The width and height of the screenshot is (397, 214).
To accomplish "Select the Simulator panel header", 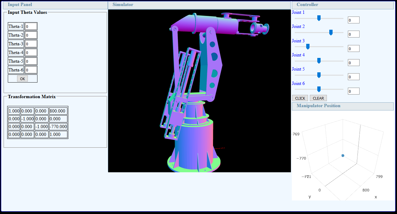I will pyautogui.click(x=199, y=5).
